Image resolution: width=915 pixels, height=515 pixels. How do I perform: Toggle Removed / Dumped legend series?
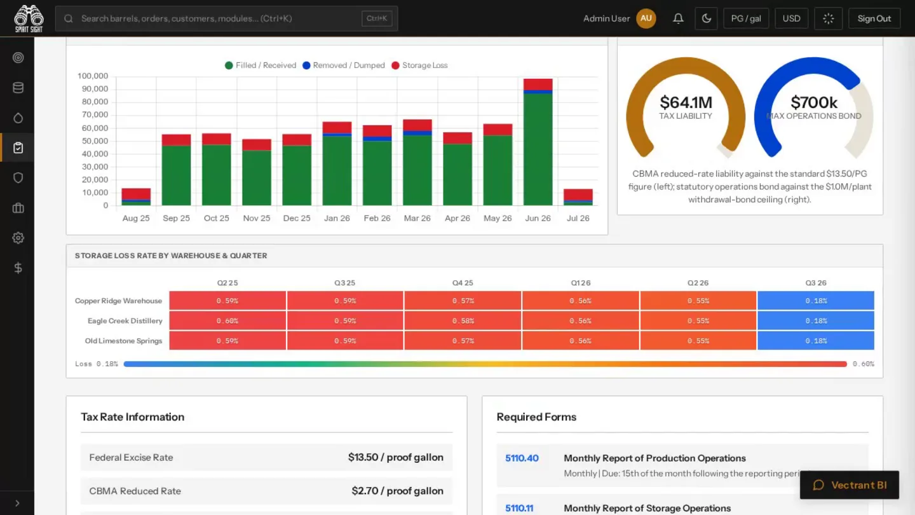pyautogui.click(x=344, y=65)
